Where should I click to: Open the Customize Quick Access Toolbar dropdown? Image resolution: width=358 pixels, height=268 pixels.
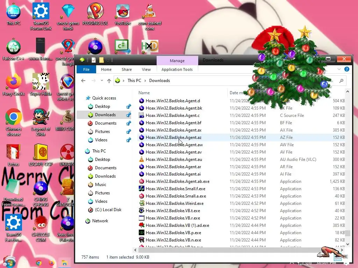108,60
